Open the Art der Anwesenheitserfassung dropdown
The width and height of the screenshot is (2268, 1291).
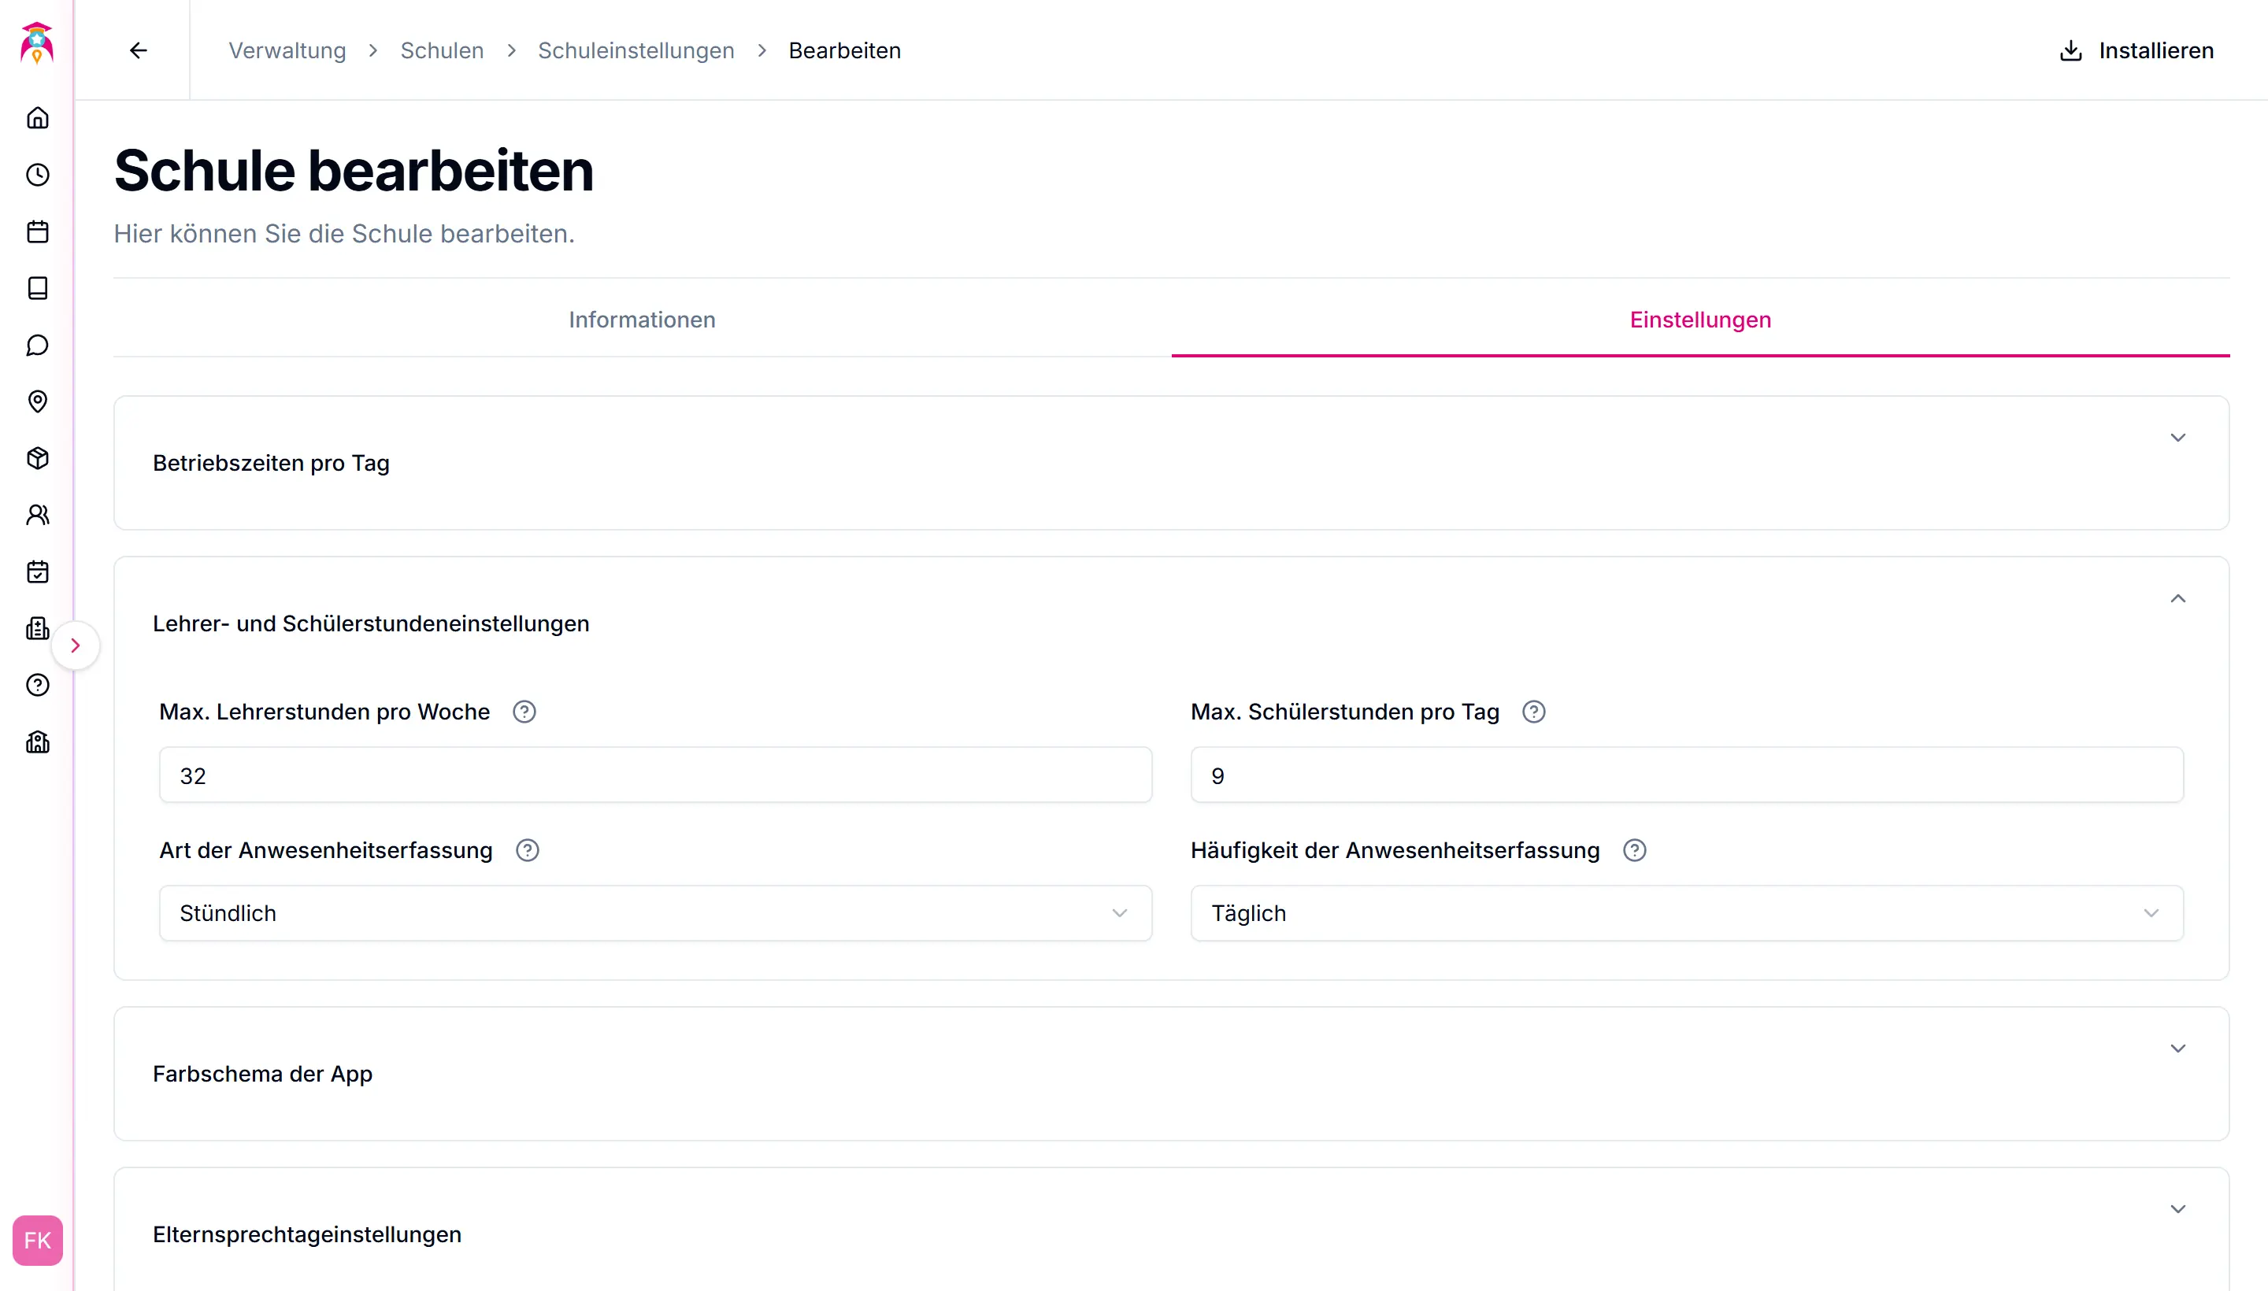coord(654,913)
